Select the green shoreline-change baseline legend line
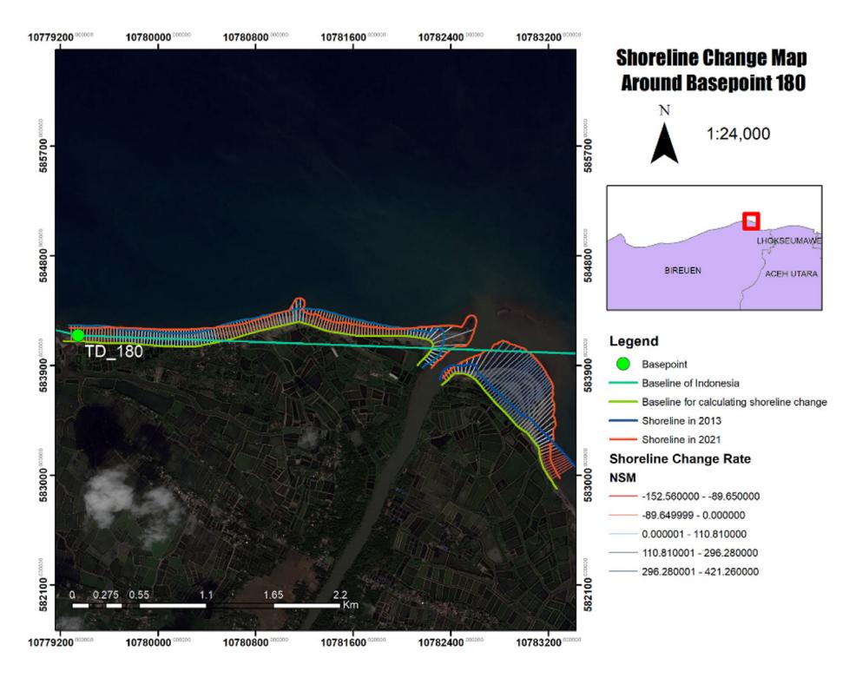 622,402
